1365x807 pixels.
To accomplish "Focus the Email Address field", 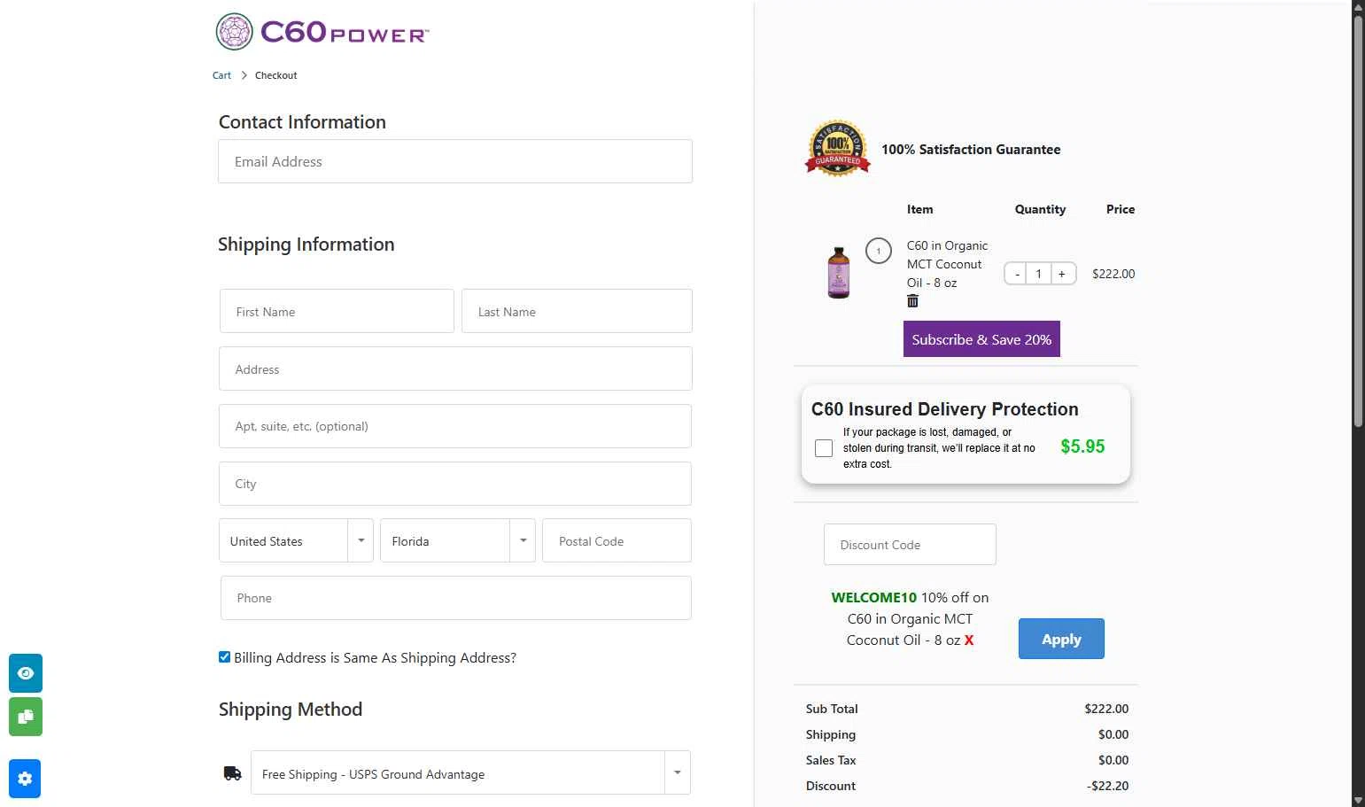I will click(x=455, y=161).
